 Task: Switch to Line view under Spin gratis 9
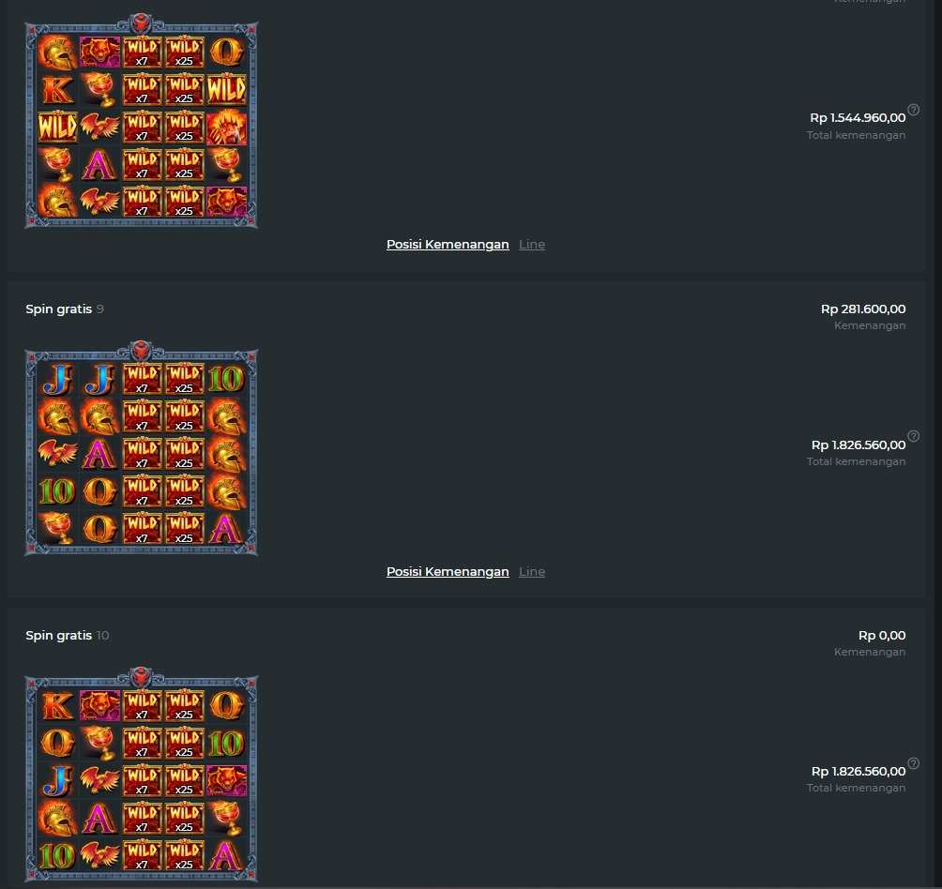tap(532, 571)
